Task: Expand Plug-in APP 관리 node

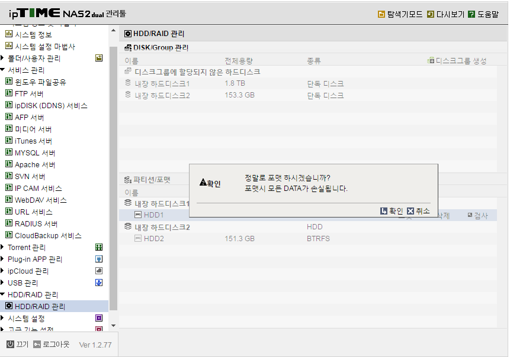Action: 2,259
